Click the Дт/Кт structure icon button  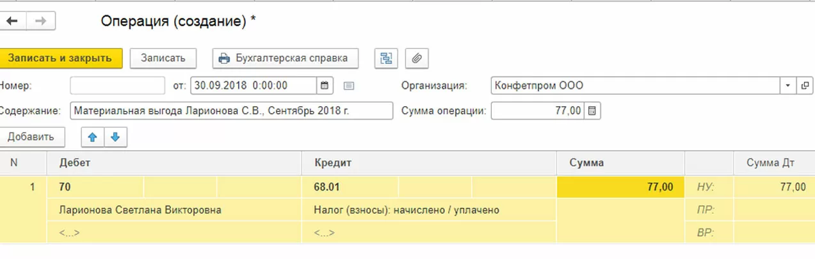click(386, 58)
